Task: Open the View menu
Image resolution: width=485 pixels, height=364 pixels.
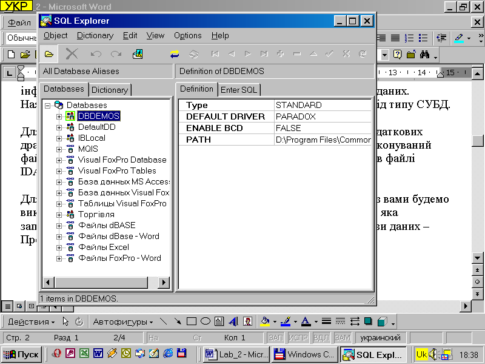Action: 155,36
